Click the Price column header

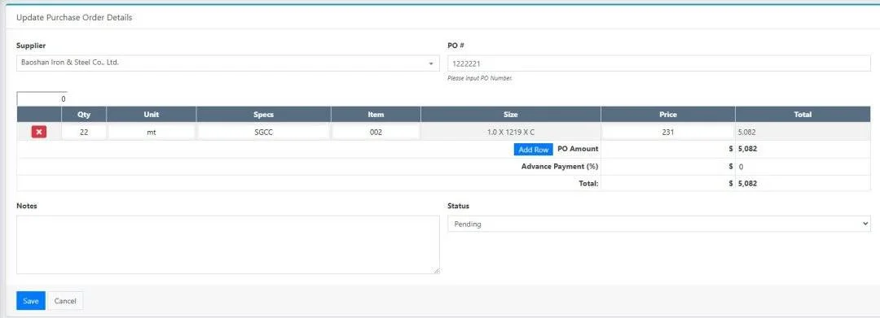(x=668, y=114)
